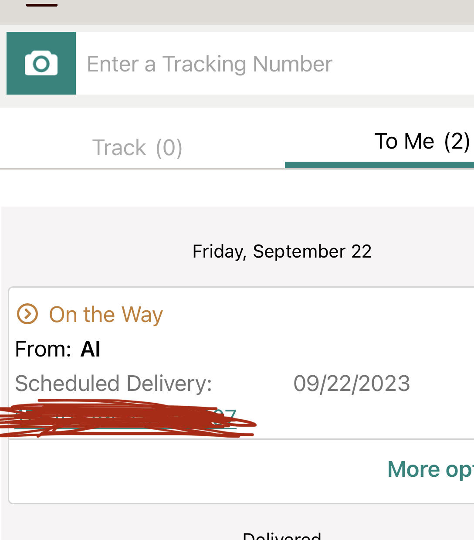Click the Enter a Tracking Number field
The height and width of the screenshot is (540, 474).
[x=274, y=64]
